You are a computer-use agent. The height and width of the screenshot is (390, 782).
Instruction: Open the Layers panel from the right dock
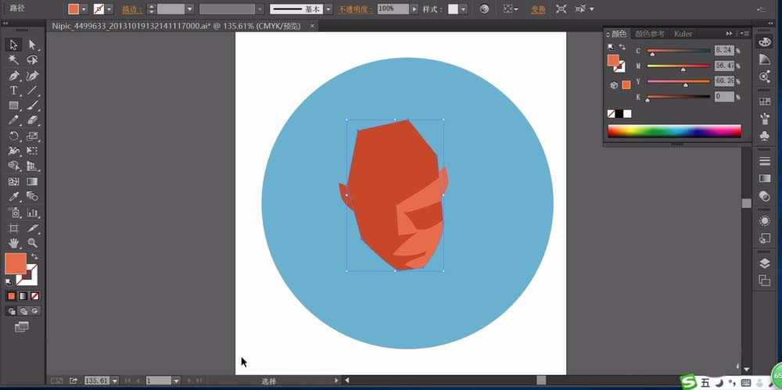point(765,263)
